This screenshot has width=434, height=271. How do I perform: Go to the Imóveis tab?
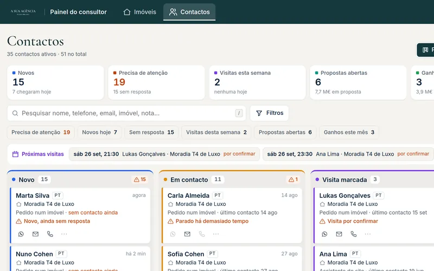click(140, 12)
